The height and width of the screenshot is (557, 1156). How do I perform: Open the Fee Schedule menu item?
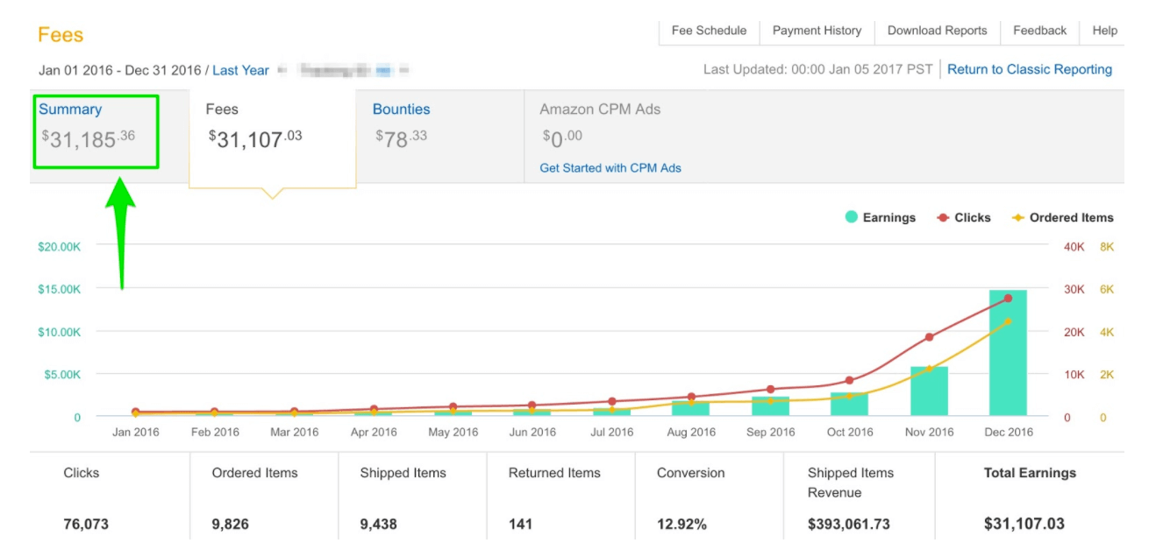(709, 31)
